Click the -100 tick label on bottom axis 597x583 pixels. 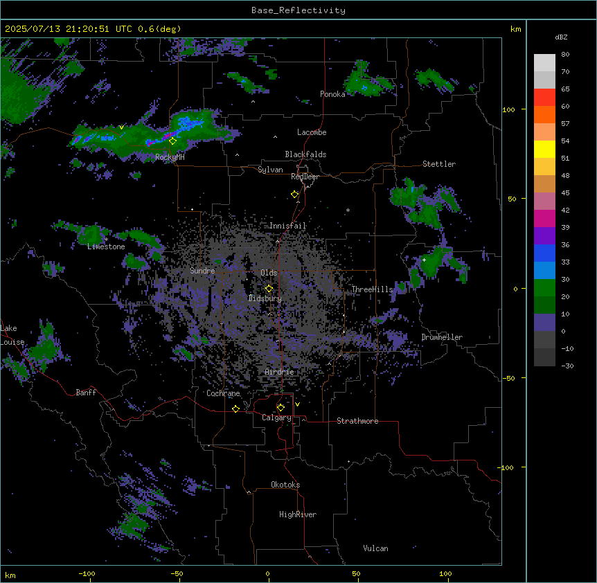(x=87, y=573)
